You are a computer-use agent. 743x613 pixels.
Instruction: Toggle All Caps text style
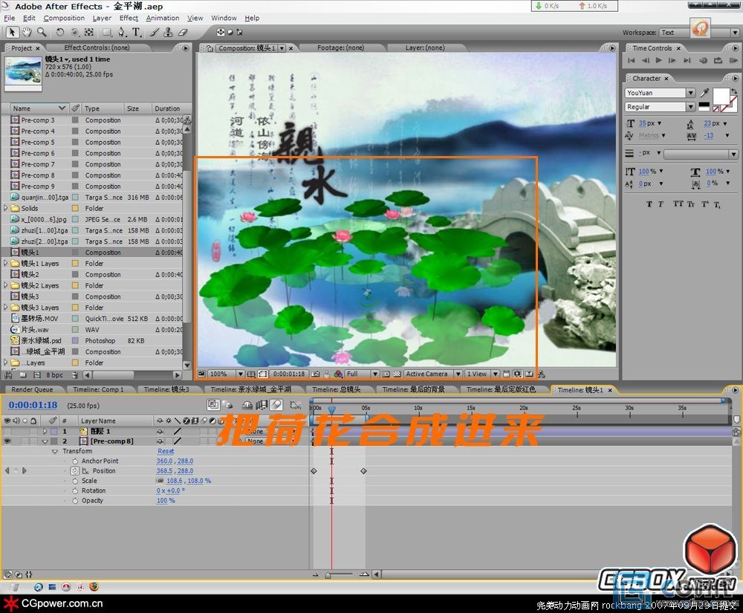coord(678,204)
